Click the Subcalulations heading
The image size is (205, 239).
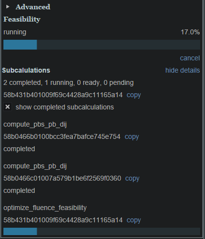(x=26, y=70)
